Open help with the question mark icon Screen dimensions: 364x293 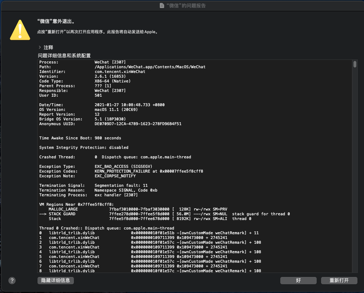[12, 281]
